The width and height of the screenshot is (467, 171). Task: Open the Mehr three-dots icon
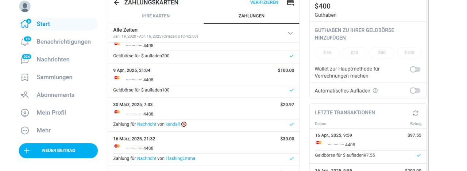coord(25,130)
